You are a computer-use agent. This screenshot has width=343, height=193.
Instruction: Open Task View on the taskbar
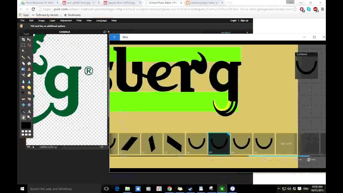click(106, 189)
